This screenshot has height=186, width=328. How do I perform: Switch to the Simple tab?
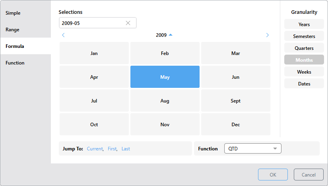coord(13,13)
